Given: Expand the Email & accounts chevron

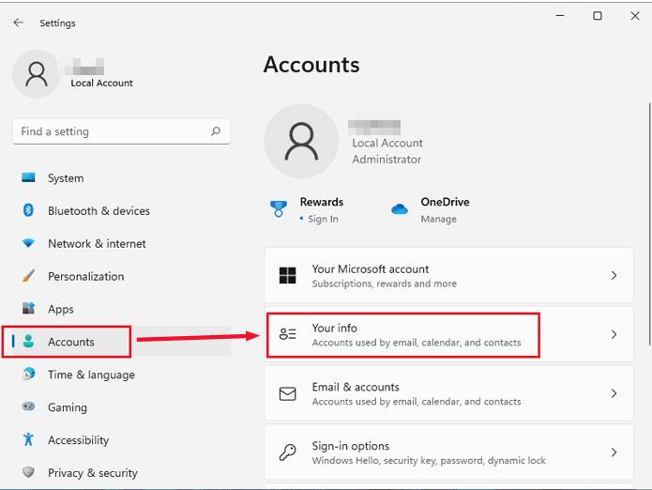Looking at the screenshot, I should [x=614, y=394].
